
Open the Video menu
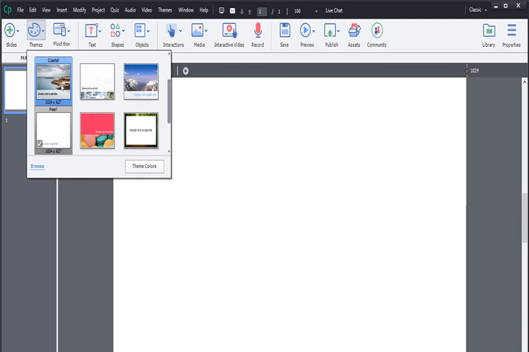[x=147, y=10]
